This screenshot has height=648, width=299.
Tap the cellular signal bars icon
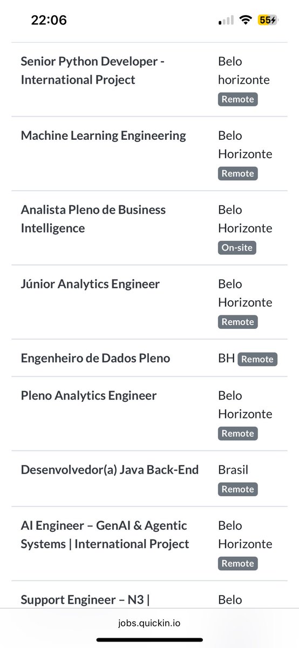[x=226, y=21]
